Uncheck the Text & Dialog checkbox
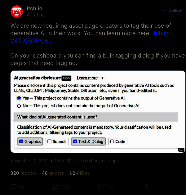The width and height of the screenshot is (186, 195). 75,142
